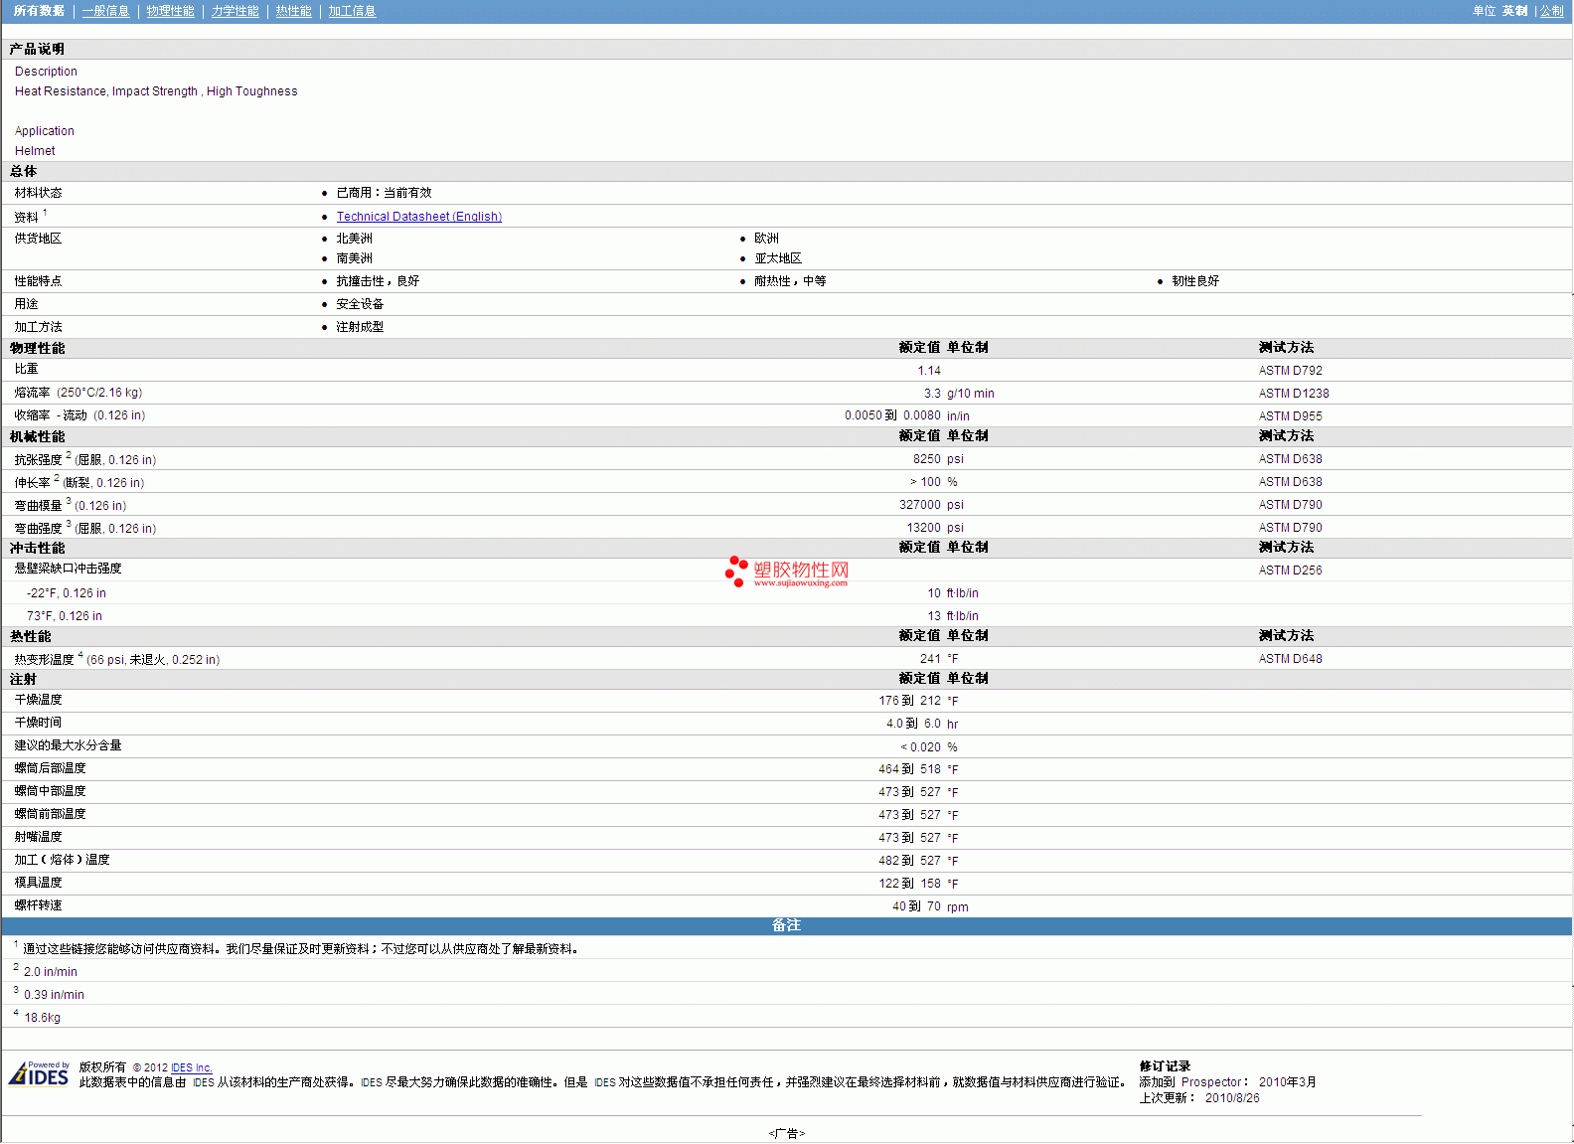The width and height of the screenshot is (1574, 1144).
Task: Click the IDES logo in the footer
Action: click(x=39, y=1074)
